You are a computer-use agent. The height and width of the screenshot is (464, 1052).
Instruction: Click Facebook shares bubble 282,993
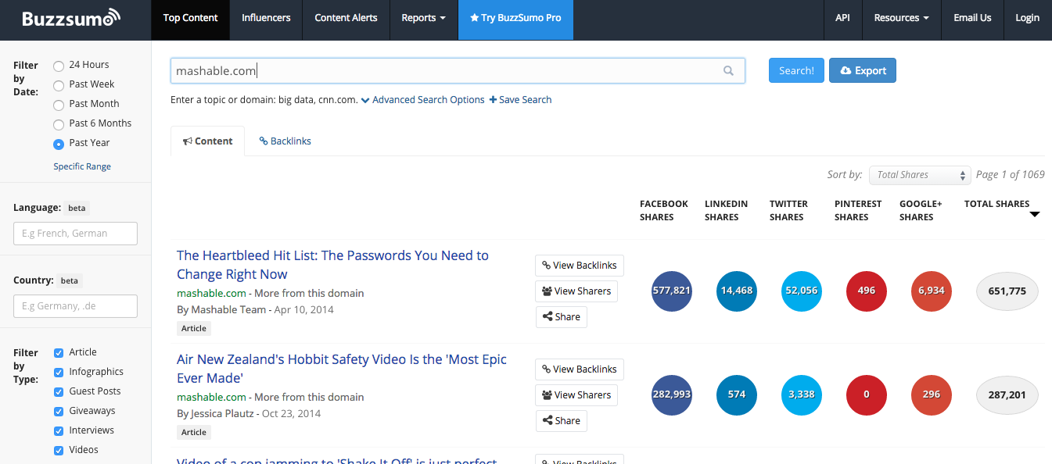tap(671, 395)
